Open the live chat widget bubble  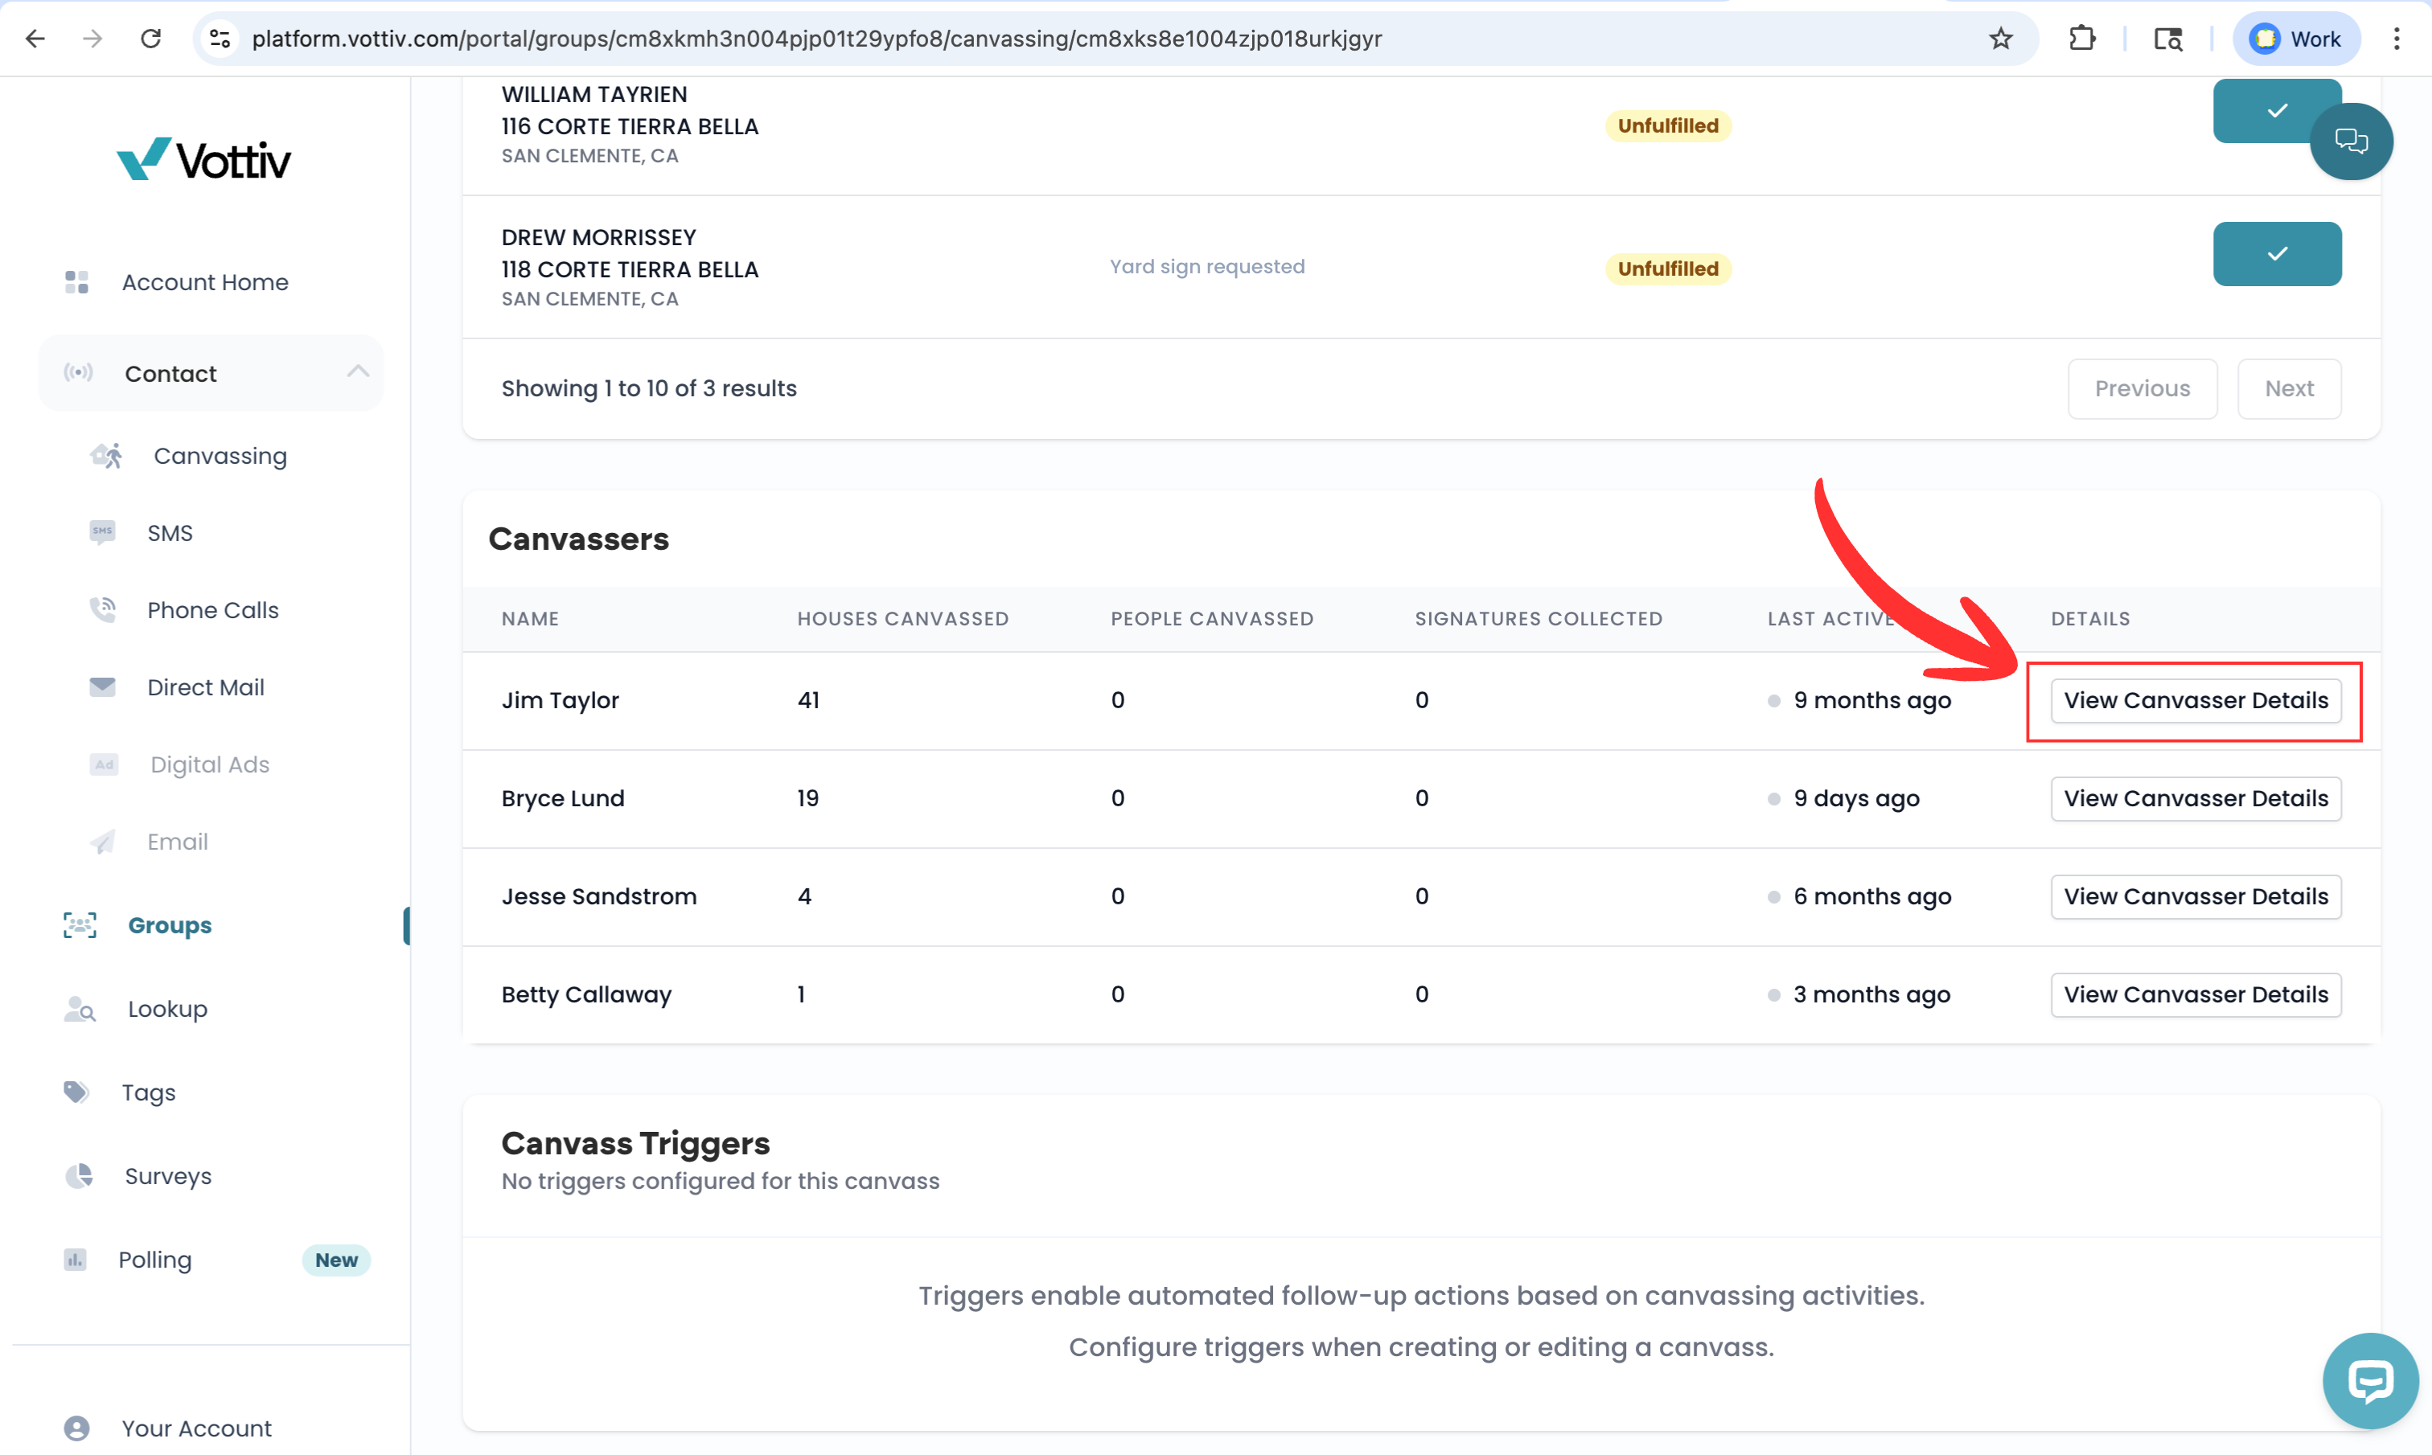coord(2370,1382)
